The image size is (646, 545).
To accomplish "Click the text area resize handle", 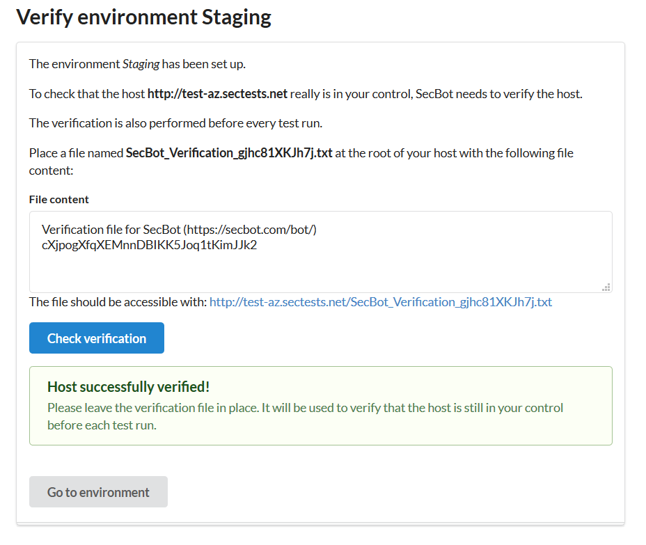I will coord(606,286).
